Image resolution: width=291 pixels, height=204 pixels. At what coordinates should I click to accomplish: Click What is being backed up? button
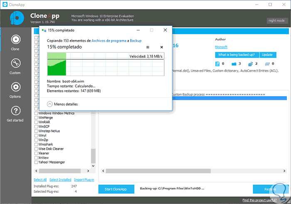click(237, 55)
